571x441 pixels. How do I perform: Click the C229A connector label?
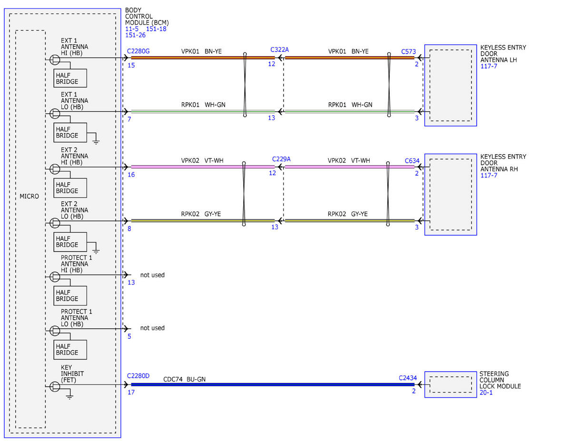281,159
